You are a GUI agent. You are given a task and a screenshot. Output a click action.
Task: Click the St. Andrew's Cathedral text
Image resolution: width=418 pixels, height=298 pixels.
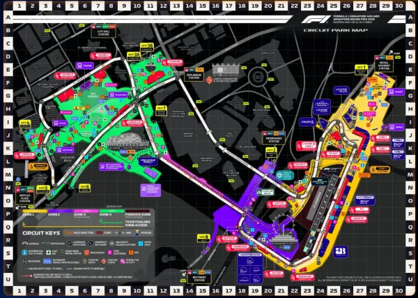(x=92, y=47)
